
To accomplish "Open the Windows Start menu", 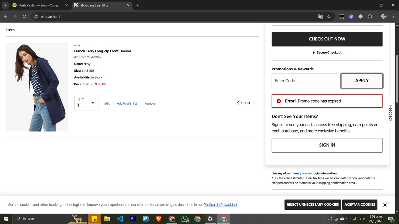I will click(x=6, y=219).
